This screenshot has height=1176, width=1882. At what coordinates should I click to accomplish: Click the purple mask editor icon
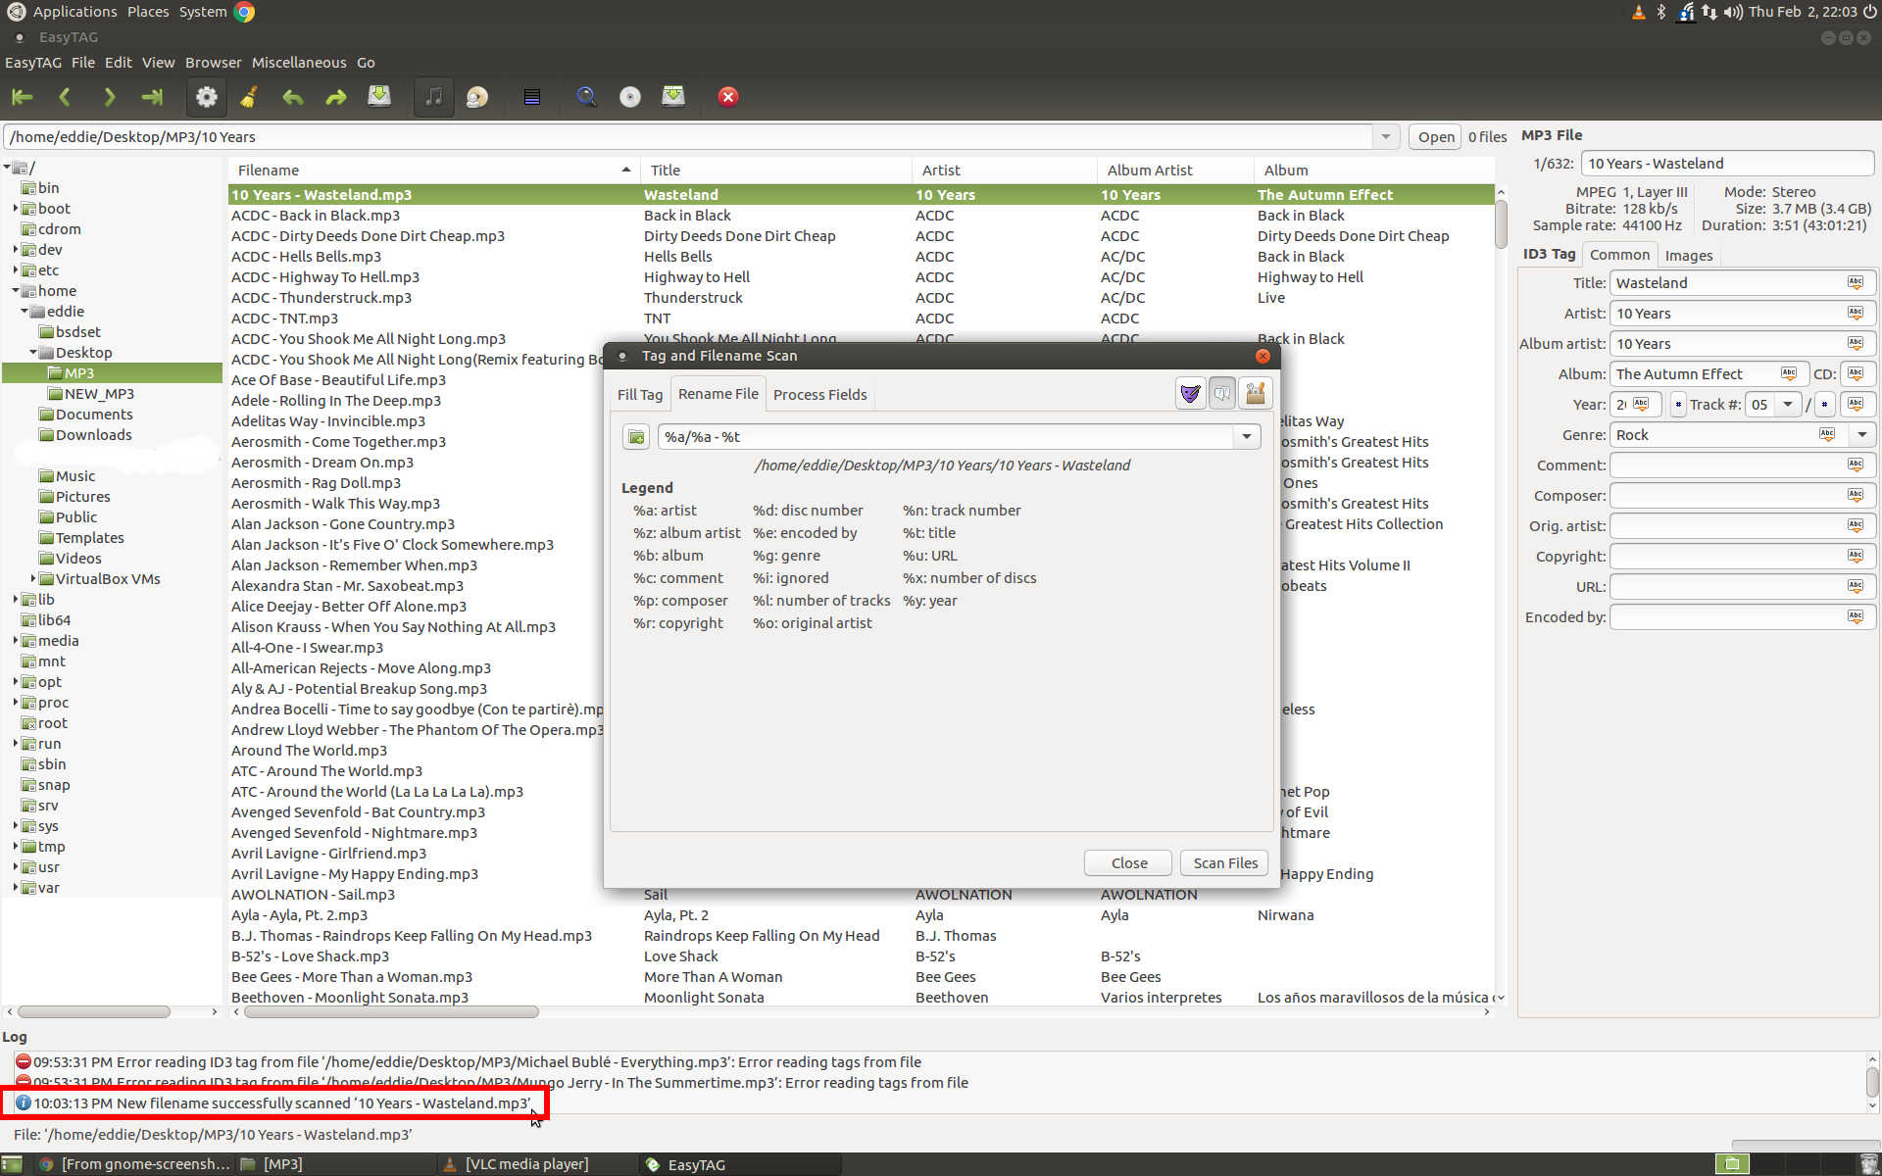tap(1190, 394)
